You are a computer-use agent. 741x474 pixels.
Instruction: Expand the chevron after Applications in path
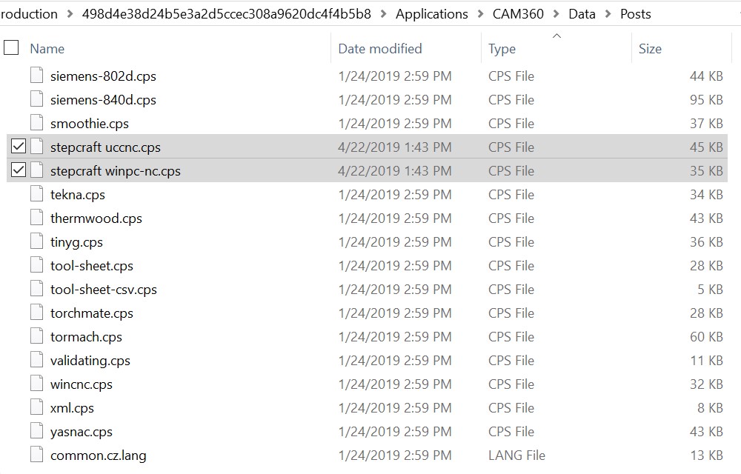click(x=480, y=14)
